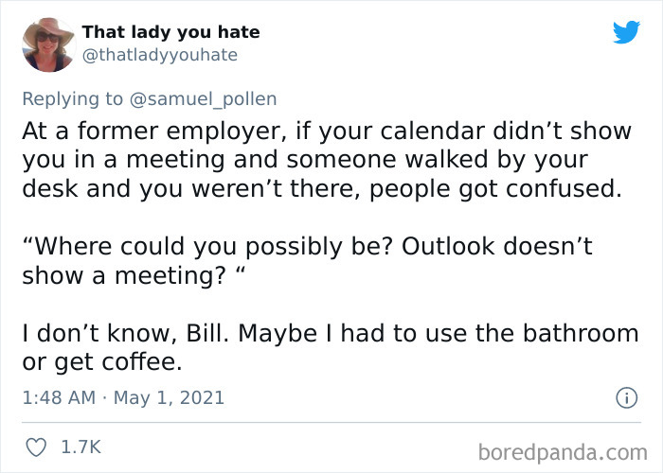Open the tweet info circle icon
Viewport: 663px width, 473px height.
click(x=626, y=398)
